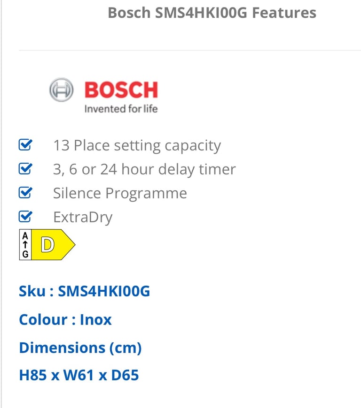The image size is (361, 408).
Task: Click the H85 x W61 x D65 dimensions
Action: [x=79, y=375]
